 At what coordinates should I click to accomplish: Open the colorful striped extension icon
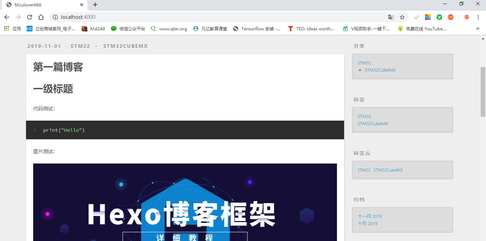coord(428,17)
